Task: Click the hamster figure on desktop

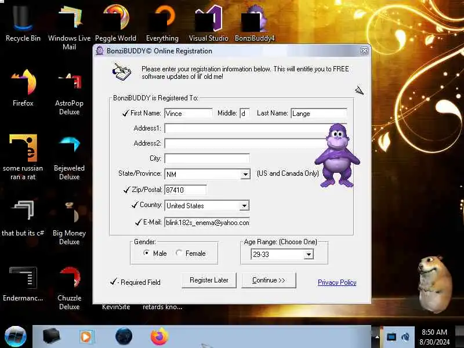Action: click(434, 284)
